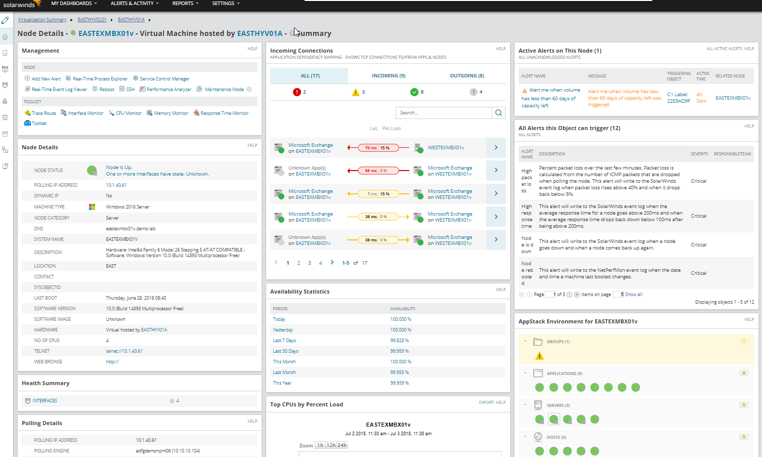
Task: Open Performance Analyzer
Action: 165,89
